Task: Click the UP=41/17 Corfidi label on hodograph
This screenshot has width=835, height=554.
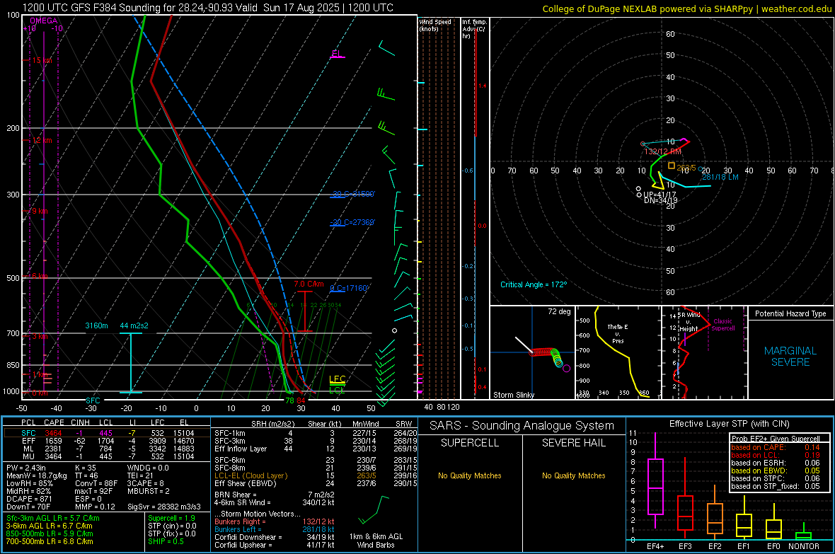Action: (660, 195)
